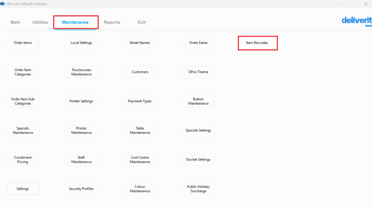
Task: Open Street Names list
Action: 139,43
